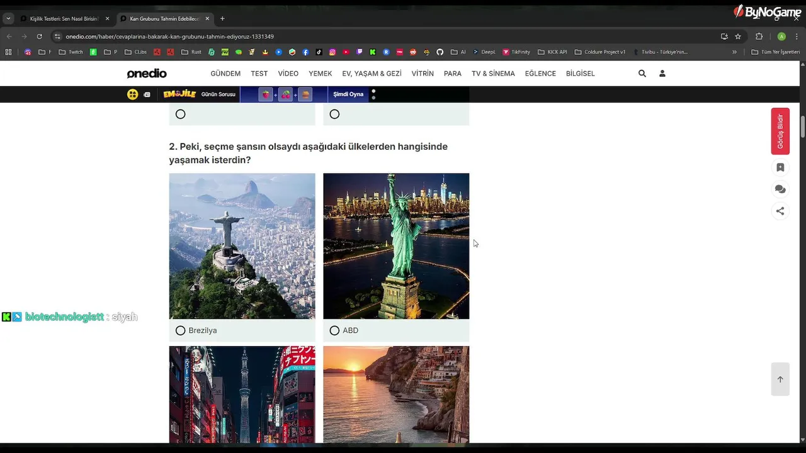Open the Coldure Project v1 folder
This screenshot has width=806, height=453.
[600, 52]
